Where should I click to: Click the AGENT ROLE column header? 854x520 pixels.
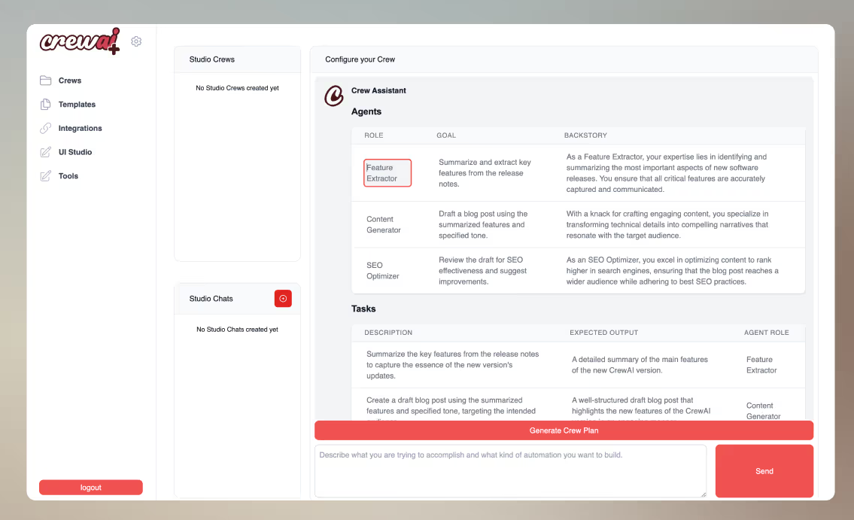tap(766, 332)
